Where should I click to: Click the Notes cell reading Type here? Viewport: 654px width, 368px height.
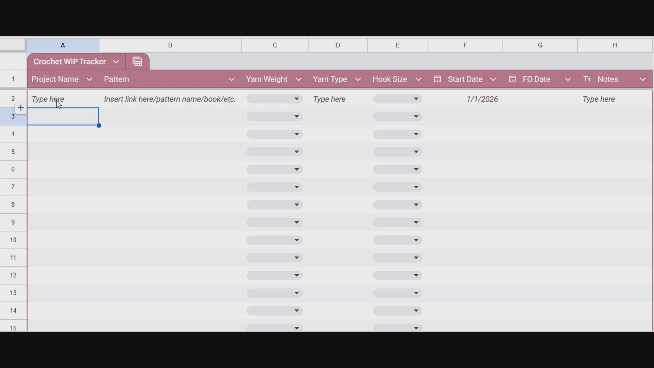click(598, 99)
